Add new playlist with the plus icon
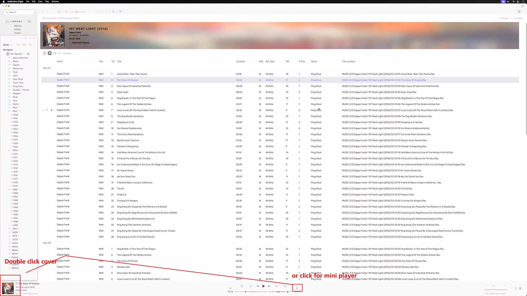The height and width of the screenshot is (296, 527). point(28,54)
